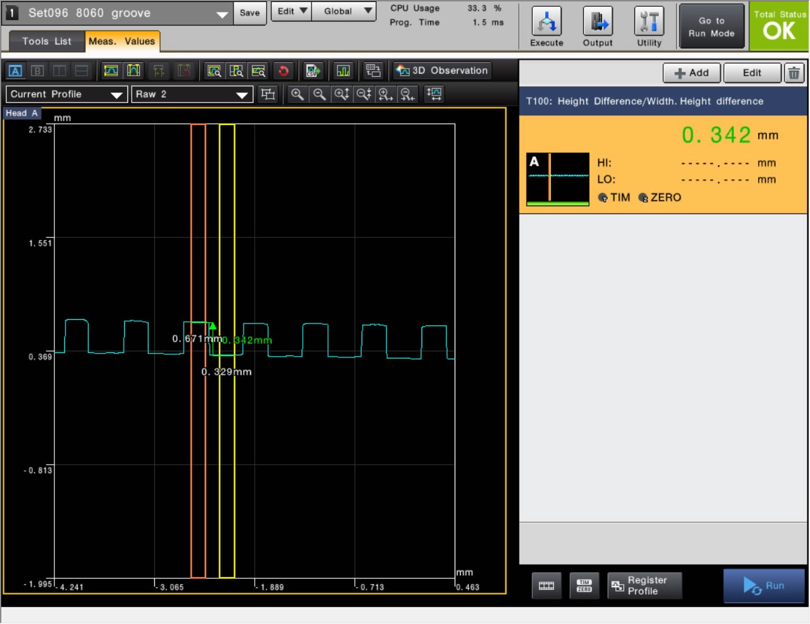Open the Current Profile dropdown
The width and height of the screenshot is (810, 624).
pos(66,94)
